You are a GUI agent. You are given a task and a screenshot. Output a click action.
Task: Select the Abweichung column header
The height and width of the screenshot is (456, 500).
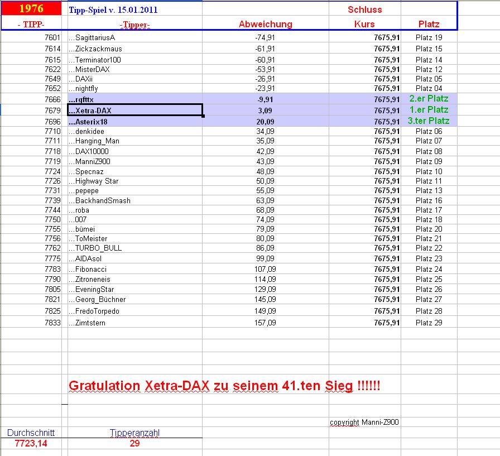pos(265,24)
